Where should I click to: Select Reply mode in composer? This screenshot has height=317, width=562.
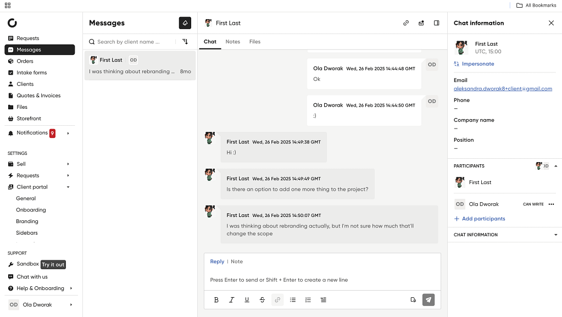[217, 262]
